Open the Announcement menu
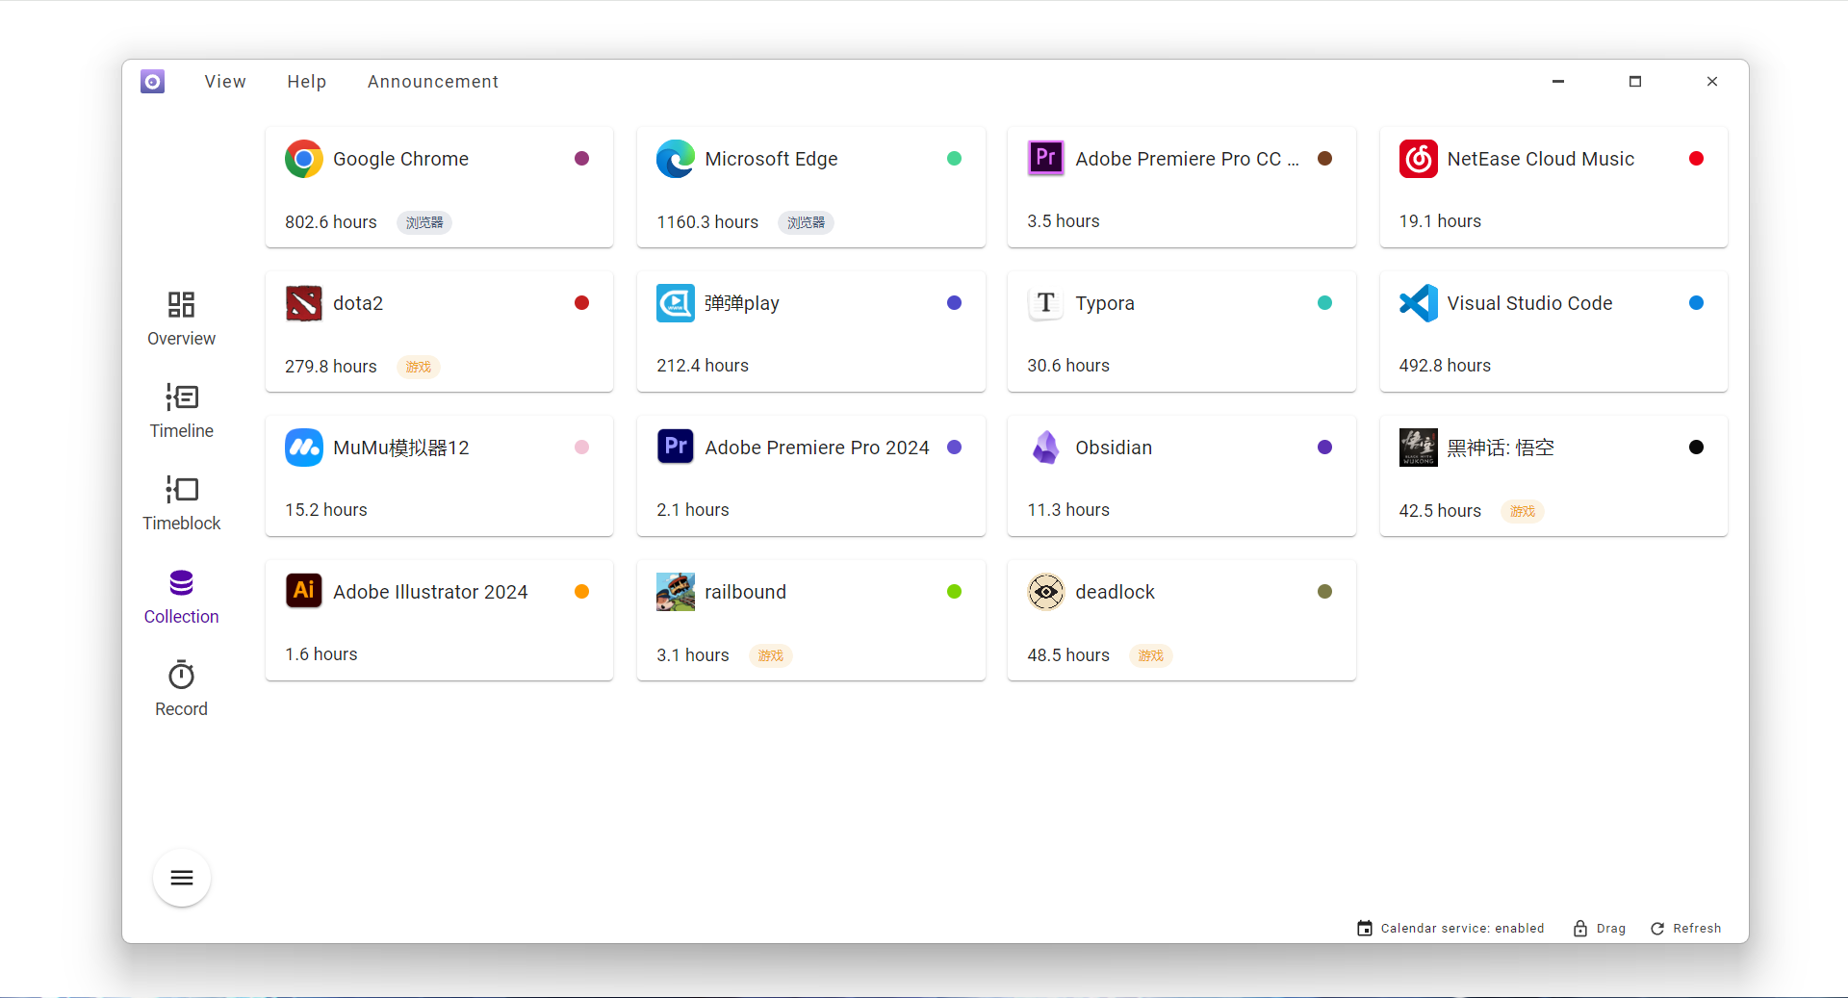Image resolution: width=1848 pixels, height=998 pixels. tap(432, 82)
